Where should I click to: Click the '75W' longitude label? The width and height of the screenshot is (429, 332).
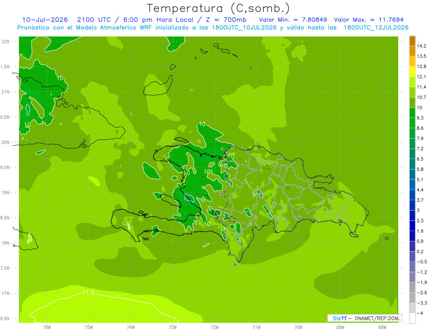click(x=89, y=327)
